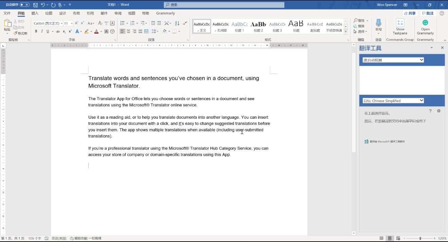Open the undo history dropdown arrow
448x242 pixels.
click(47, 5)
